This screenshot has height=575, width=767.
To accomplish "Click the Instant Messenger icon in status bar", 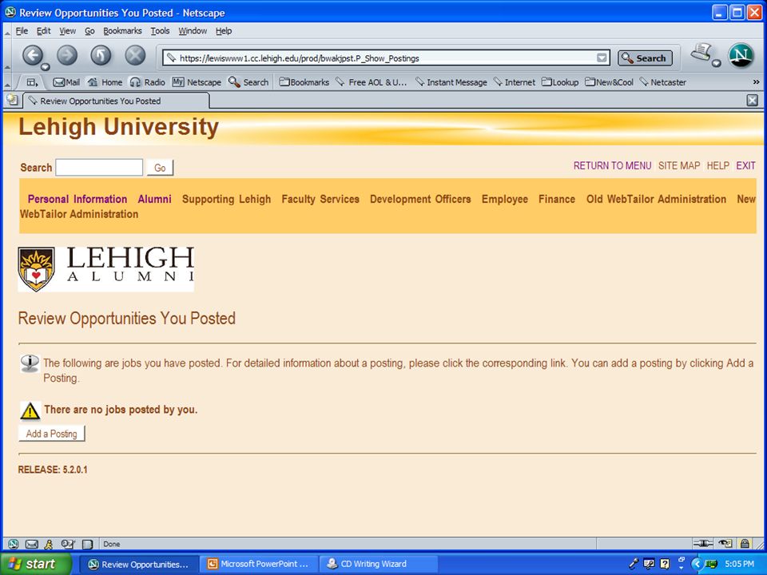I will click(x=49, y=544).
